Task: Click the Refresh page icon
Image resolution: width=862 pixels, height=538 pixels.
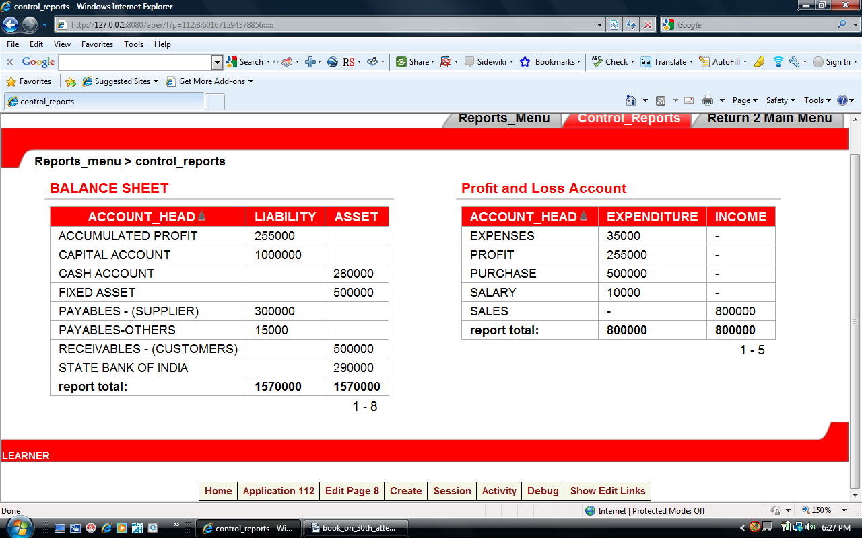Action: coord(631,25)
